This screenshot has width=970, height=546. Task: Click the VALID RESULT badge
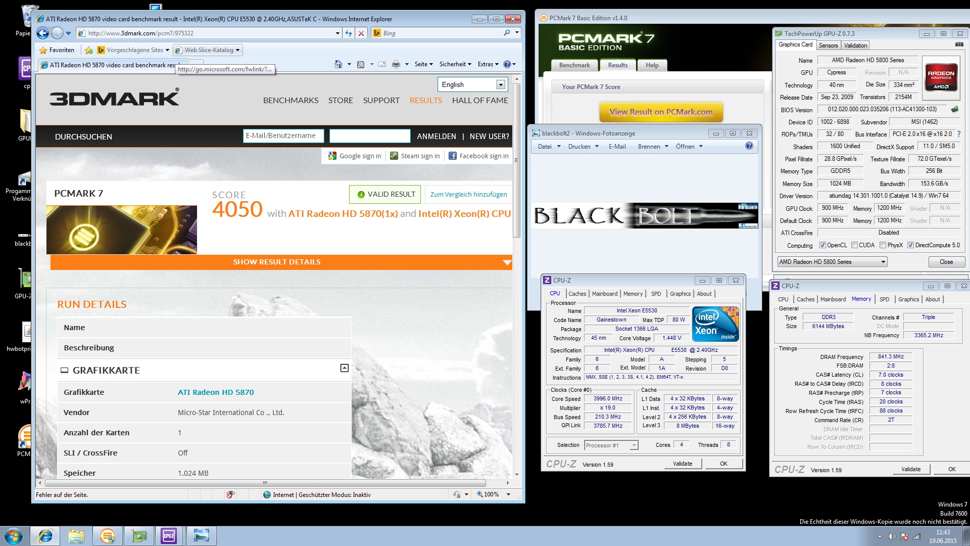pos(385,194)
